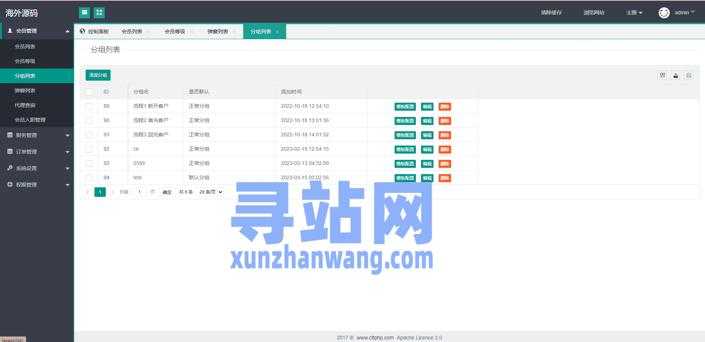Click the export table icon

675,76
